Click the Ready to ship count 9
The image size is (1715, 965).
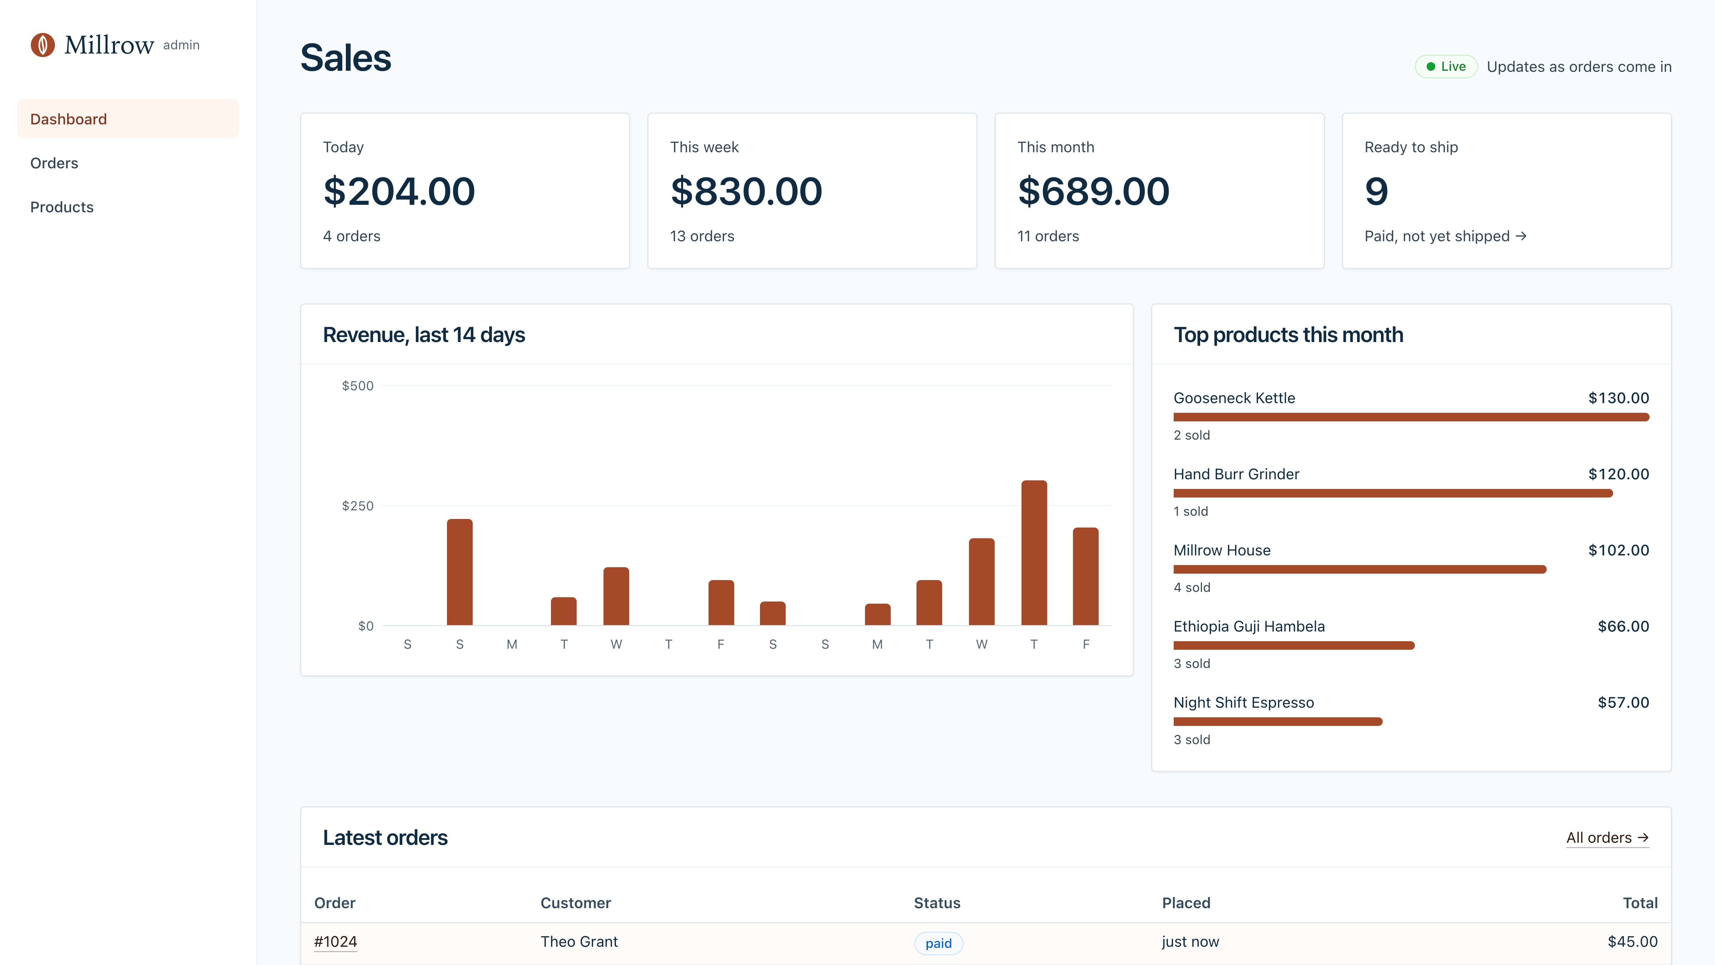(x=1376, y=192)
